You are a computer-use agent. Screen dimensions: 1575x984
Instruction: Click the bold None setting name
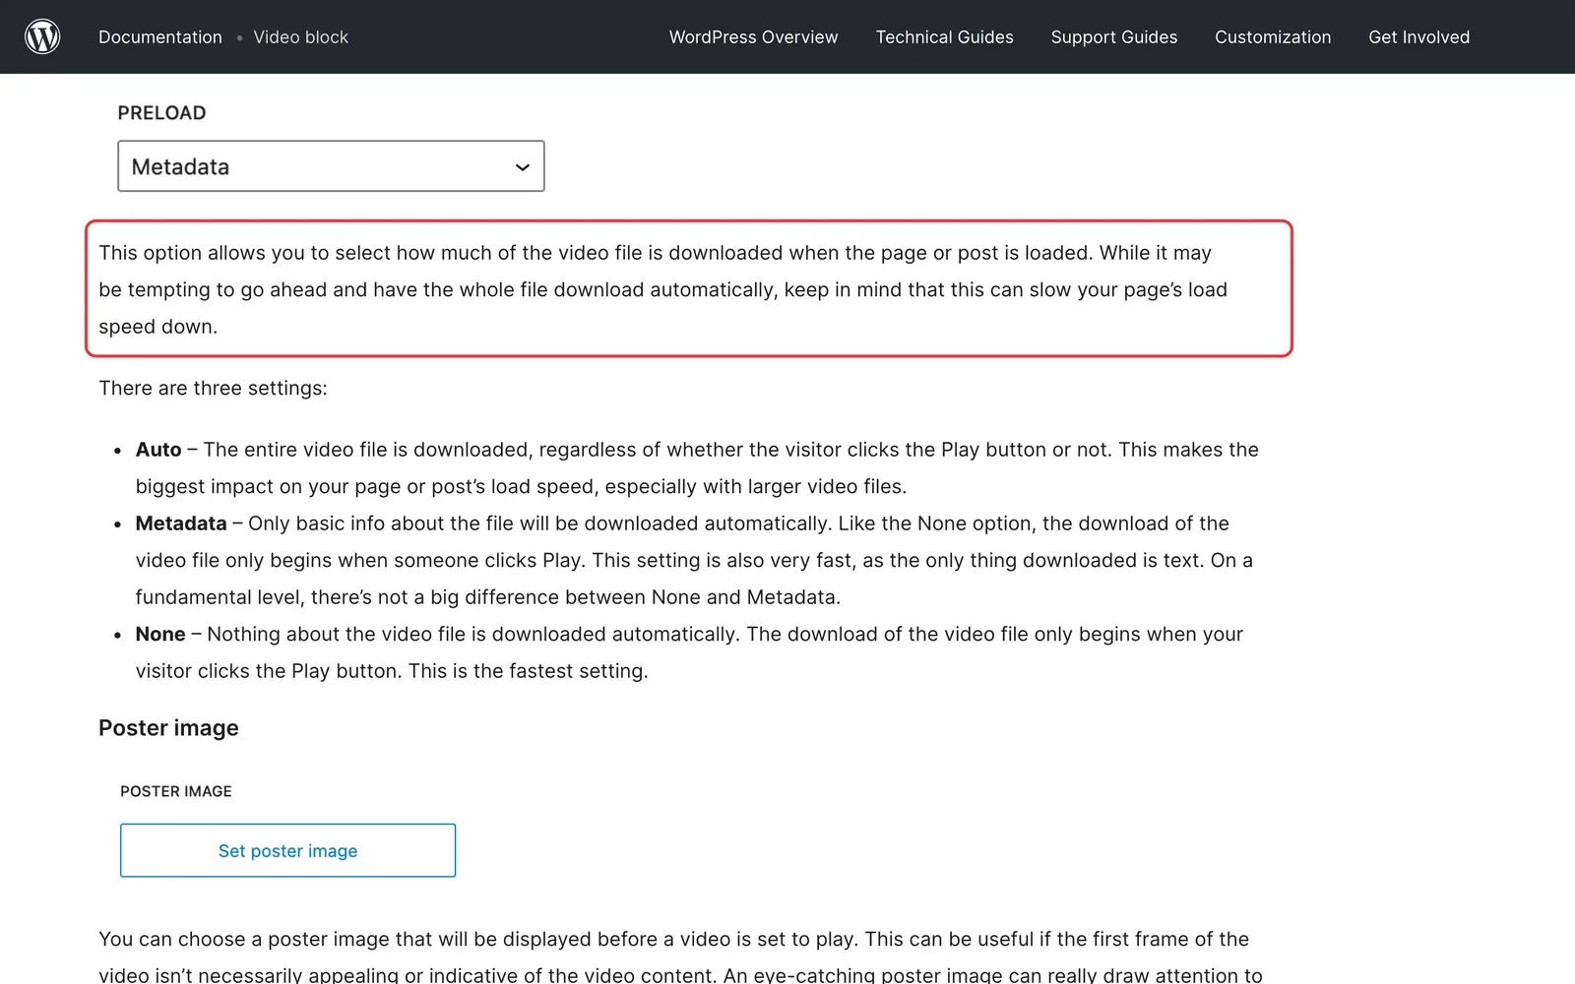tap(160, 635)
